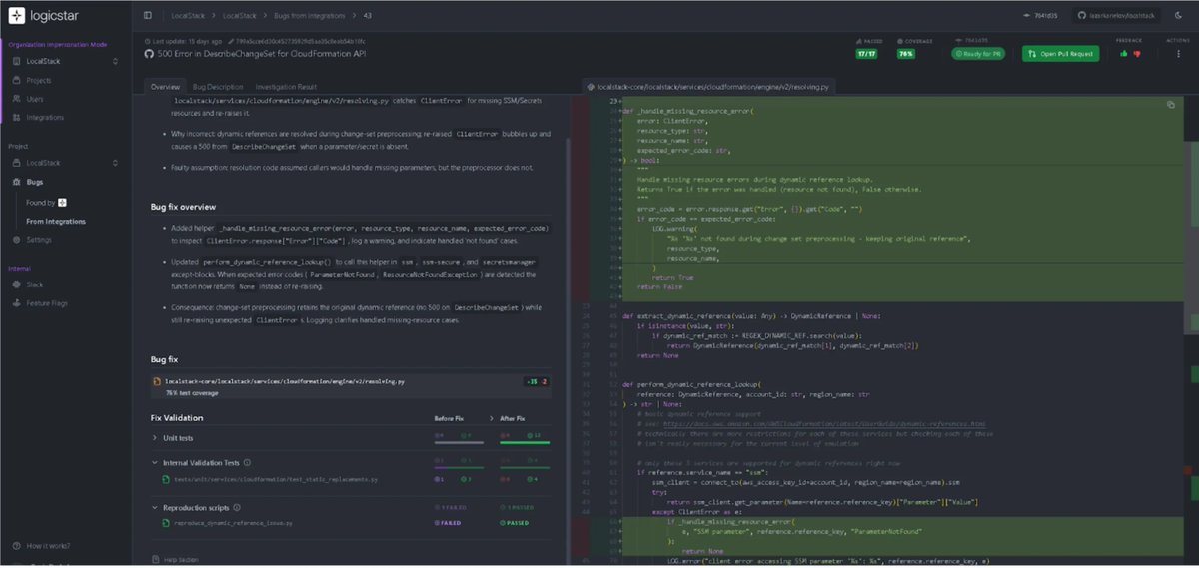Click Open Pull Request button
Screen dimensions: 1199x568
1060,54
